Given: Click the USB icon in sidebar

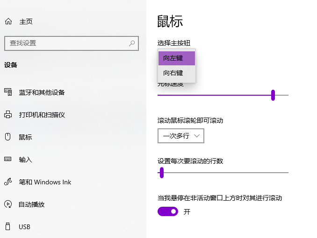Looking at the screenshot, I should [x=8, y=226].
